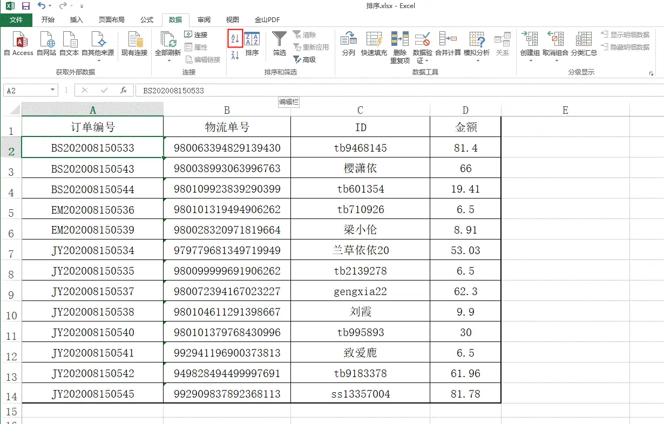Viewport: 664px width, 424px height.
Task: Expand the Name Box dropdown arrow
Action: [x=52, y=91]
